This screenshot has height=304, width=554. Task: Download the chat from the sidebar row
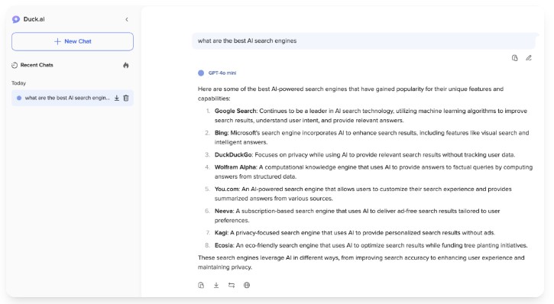click(x=117, y=98)
